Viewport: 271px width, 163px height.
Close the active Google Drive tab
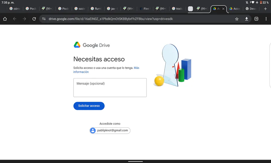click(223, 9)
